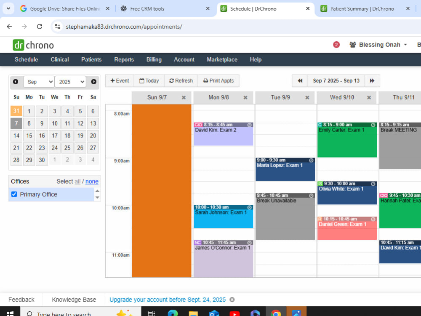
Task: Open the Schedule menu
Action: coord(26,59)
